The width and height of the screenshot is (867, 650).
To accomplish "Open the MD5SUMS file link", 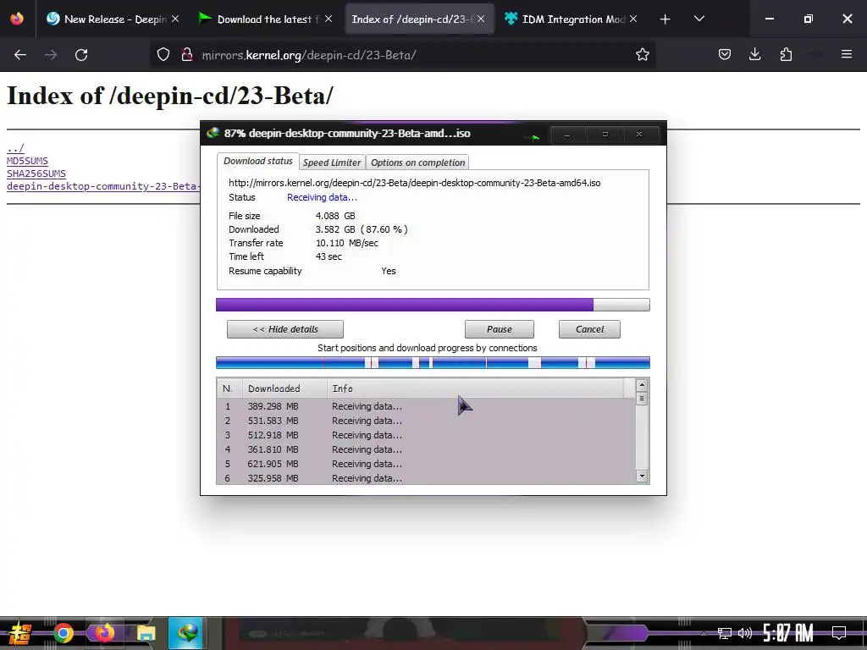I will click(x=27, y=161).
